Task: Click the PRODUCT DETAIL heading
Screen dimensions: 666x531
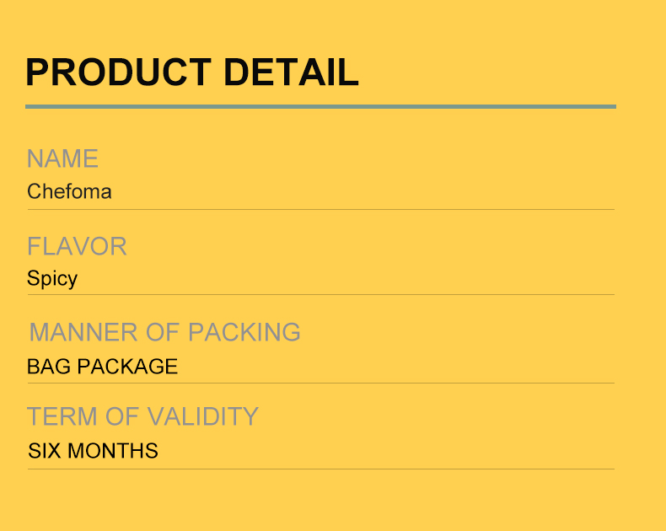Action: [x=192, y=72]
